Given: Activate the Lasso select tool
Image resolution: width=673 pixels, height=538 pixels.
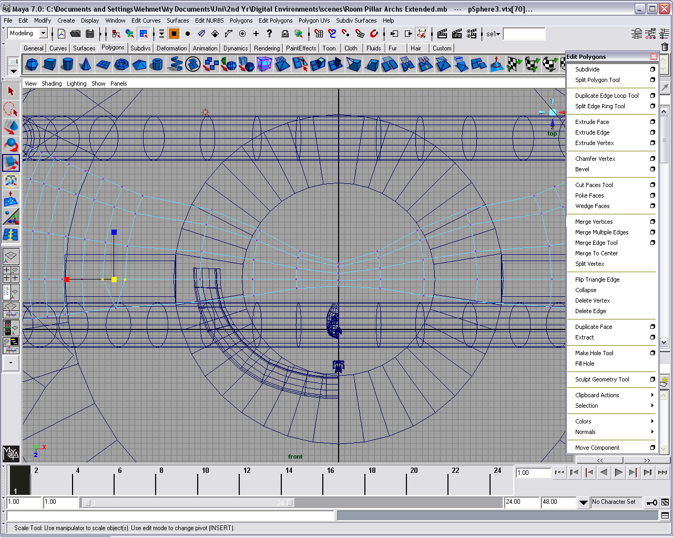Looking at the screenshot, I should (11, 109).
